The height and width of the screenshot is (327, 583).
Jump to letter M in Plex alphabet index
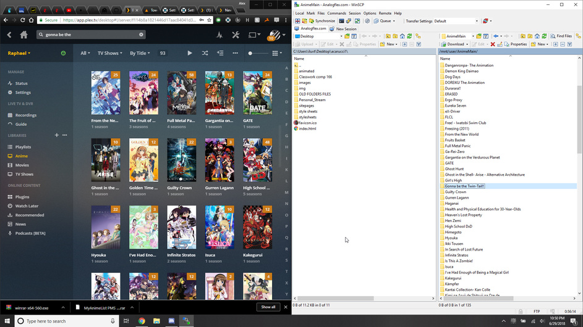pyautogui.click(x=286, y=192)
